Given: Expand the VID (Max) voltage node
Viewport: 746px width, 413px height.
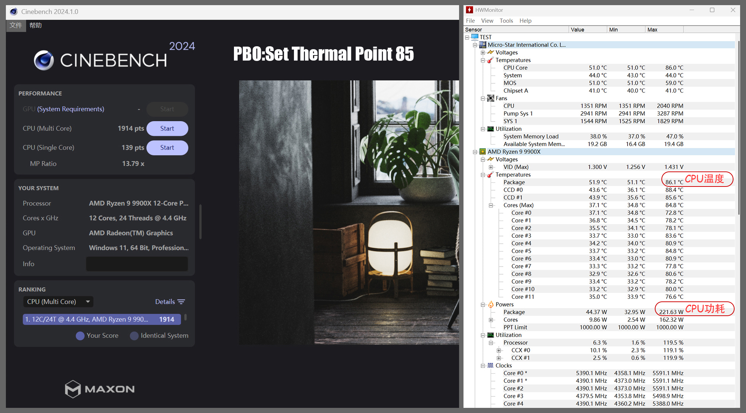Looking at the screenshot, I should point(491,167).
